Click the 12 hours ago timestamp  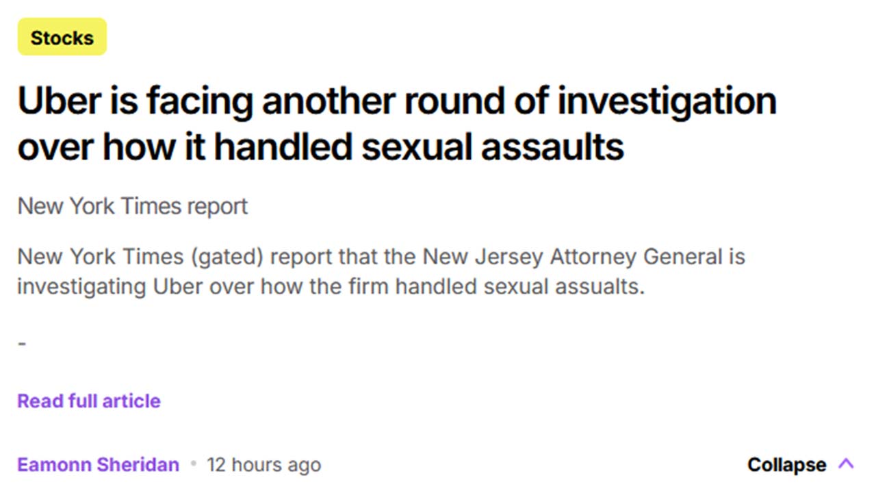pyautogui.click(x=263, y=465)
